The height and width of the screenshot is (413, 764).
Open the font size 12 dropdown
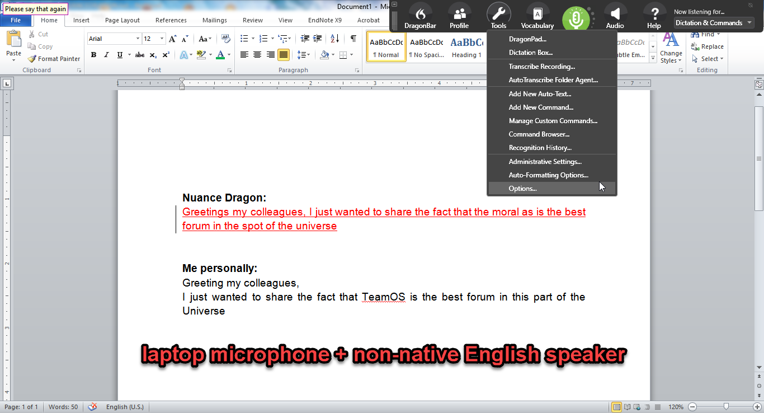point(162,39)
